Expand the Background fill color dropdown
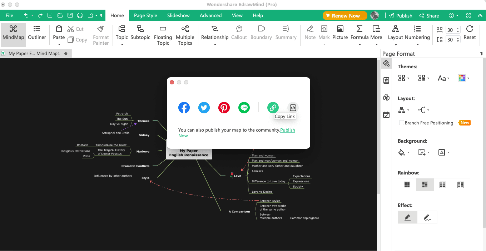Viewport: 486px width, 251px height. (x=404, y=152)
